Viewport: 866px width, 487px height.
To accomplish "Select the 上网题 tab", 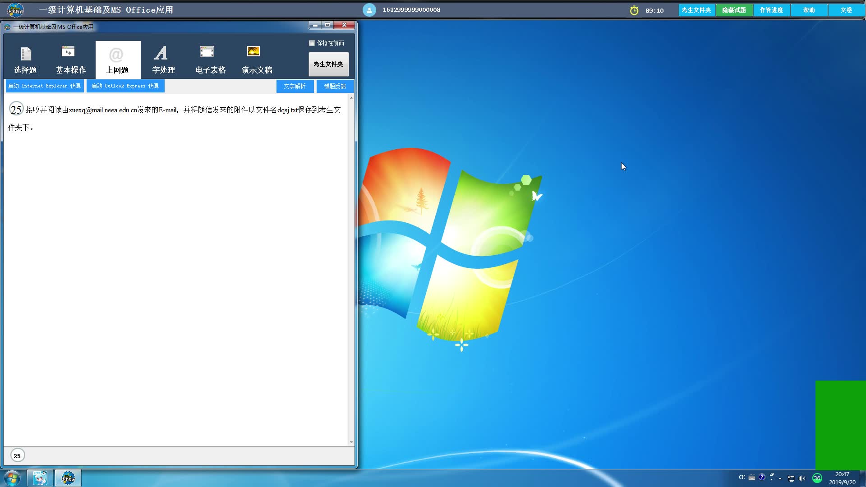I will (118, 60).
